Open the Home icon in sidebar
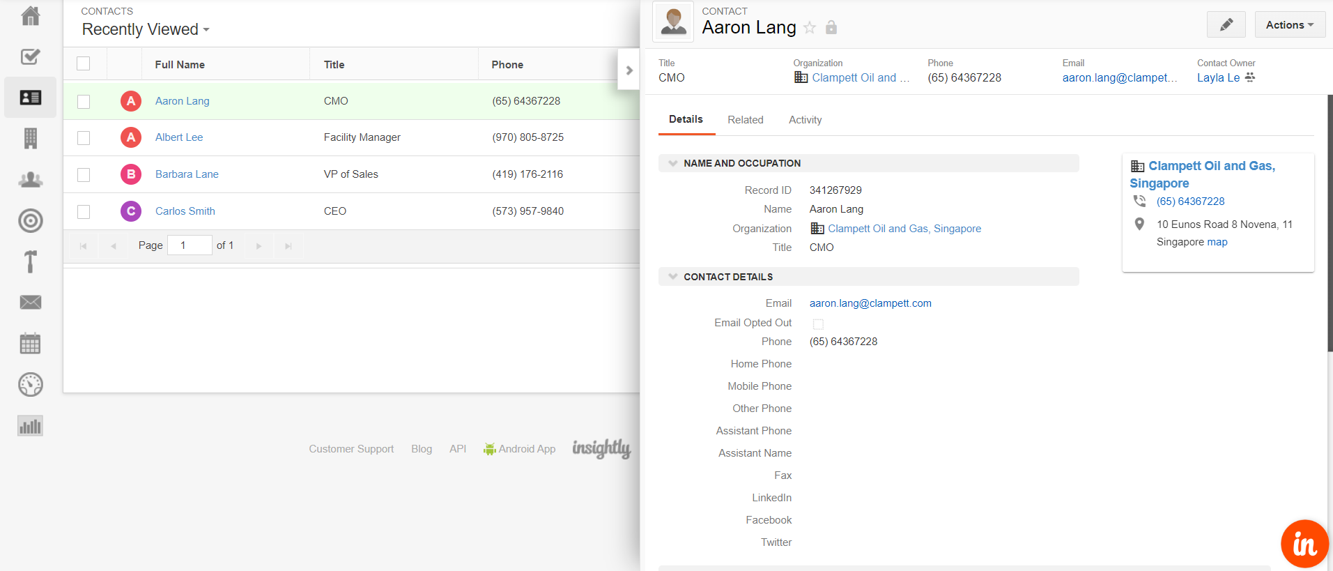The width and height of the screenshot is (1333, 571). coord(30,15)
